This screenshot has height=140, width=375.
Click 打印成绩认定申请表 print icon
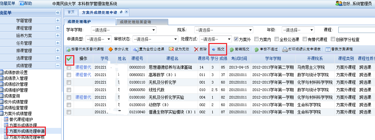click(285, 50)
